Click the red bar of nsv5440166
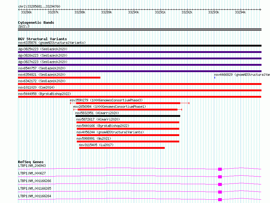Viewport: 270px width, 203px height. point(128,129)
